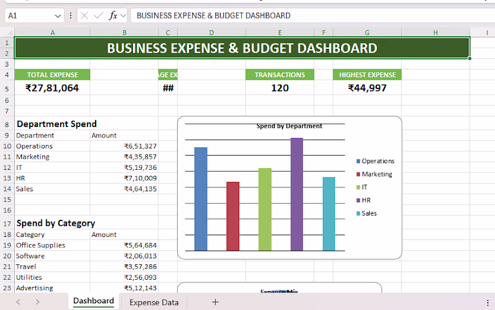
Task: Open the vertical dots name box handle
Action: (x=71, y=15)
